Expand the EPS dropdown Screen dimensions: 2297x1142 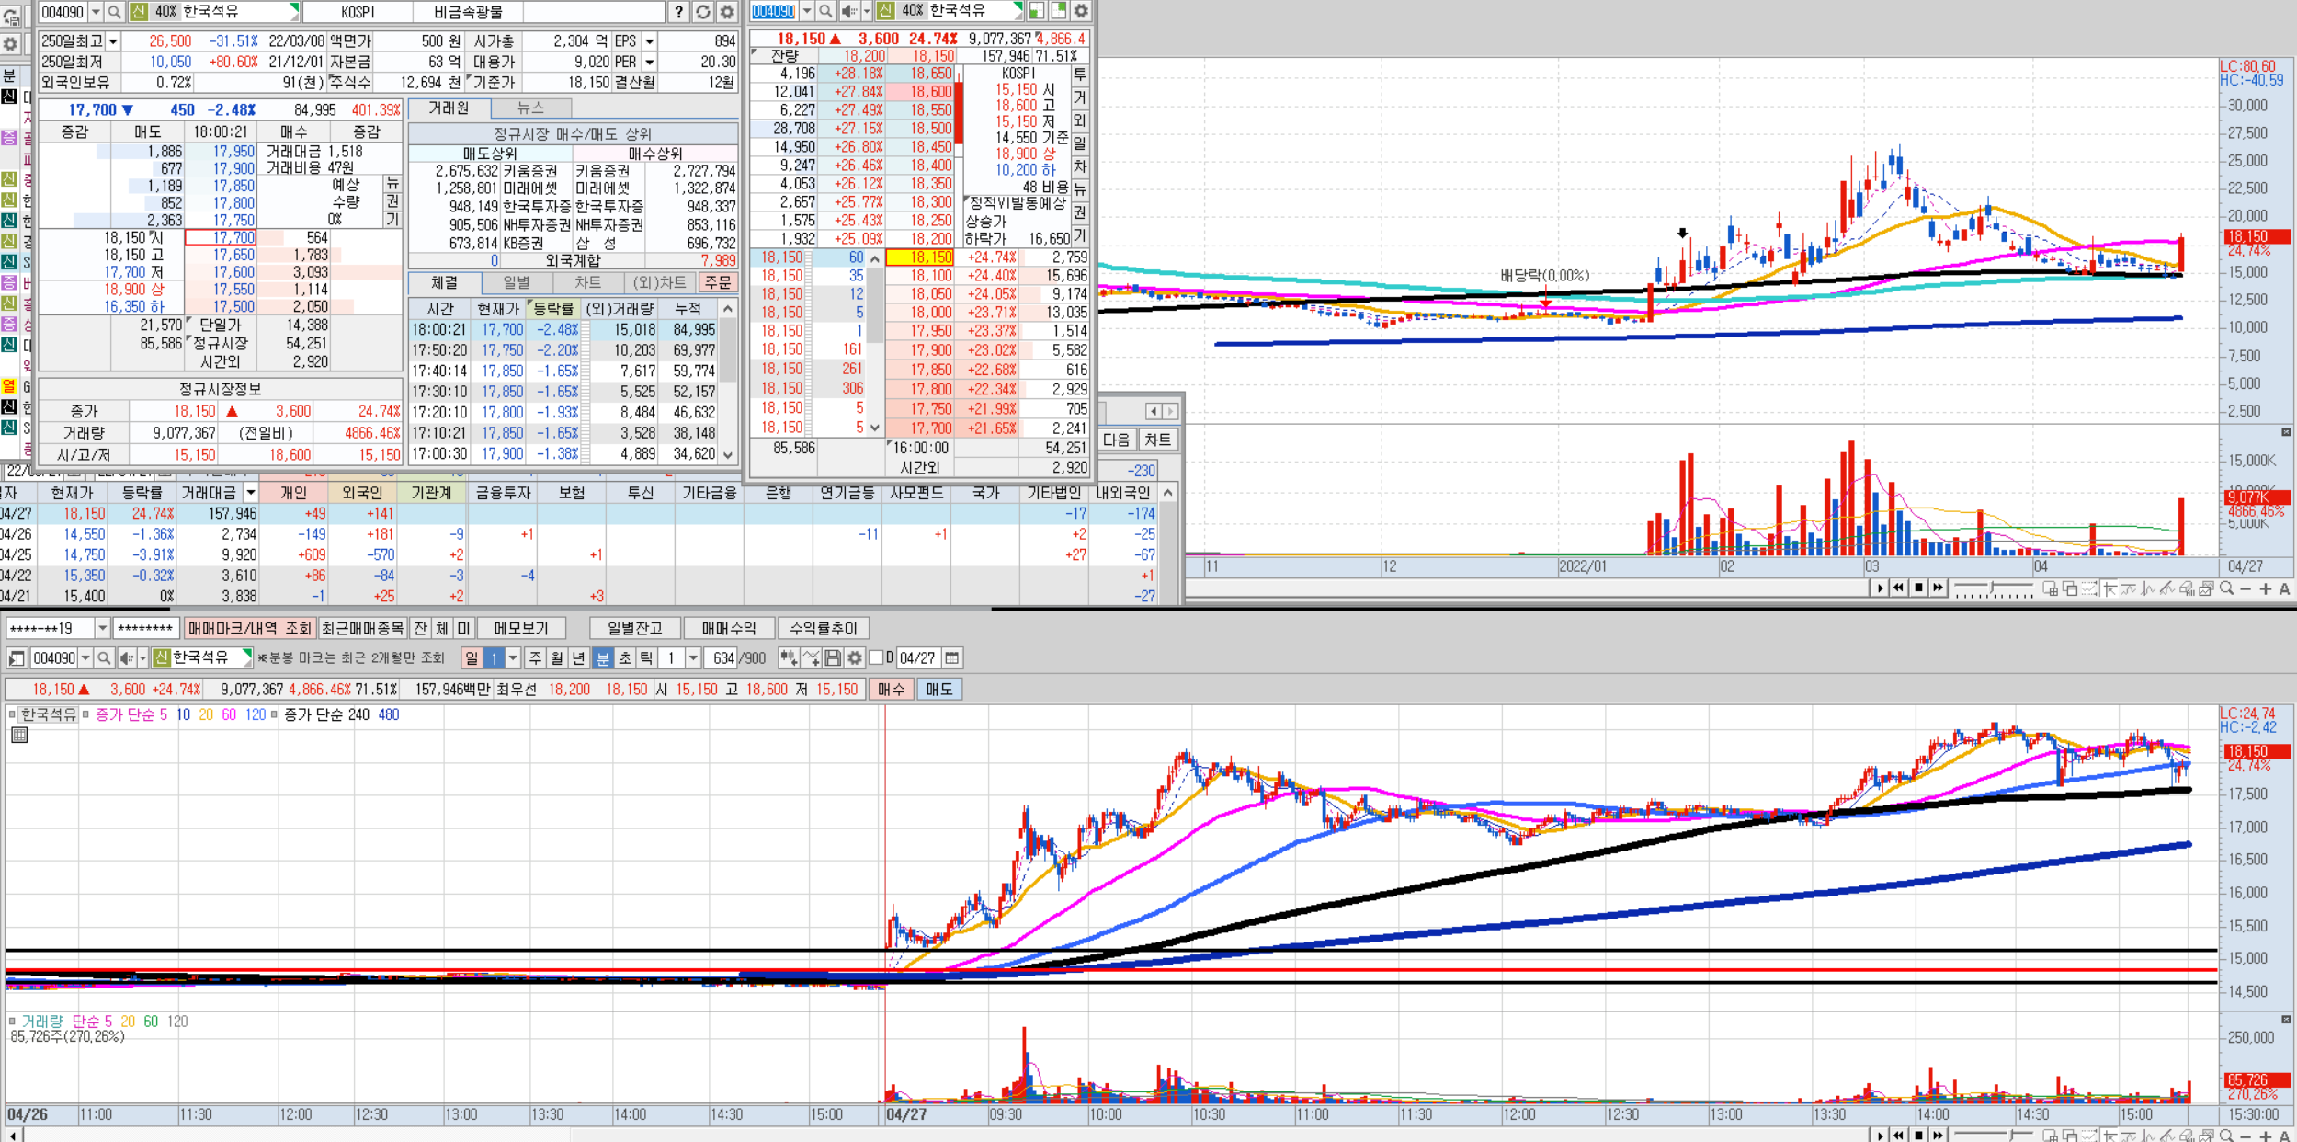[x=650, y=41]
